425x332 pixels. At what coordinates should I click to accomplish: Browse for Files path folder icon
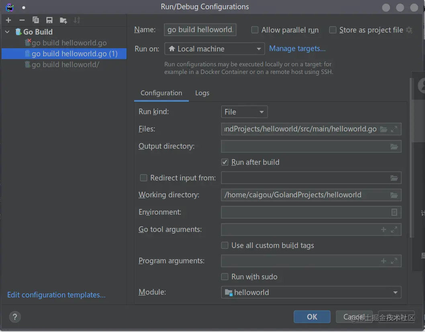[383, 129]
